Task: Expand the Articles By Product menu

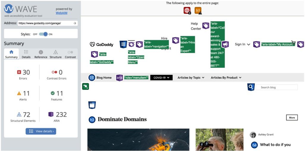Action: point(226,78)
